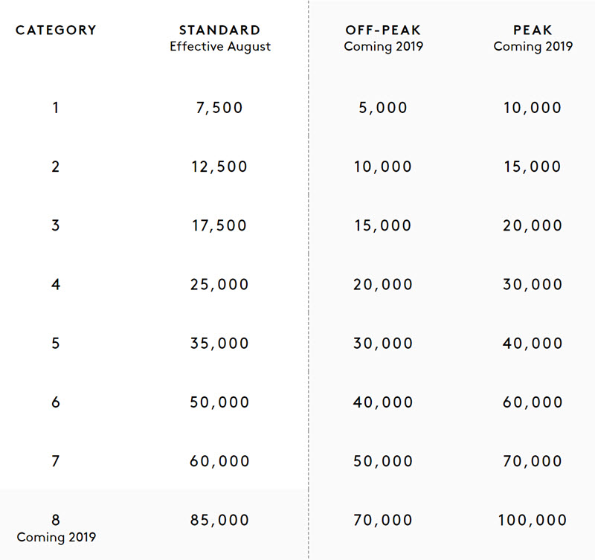Screen dimensions: 595x560
Task: Click category 7 peak value 70,000
Action: (533, 461)
